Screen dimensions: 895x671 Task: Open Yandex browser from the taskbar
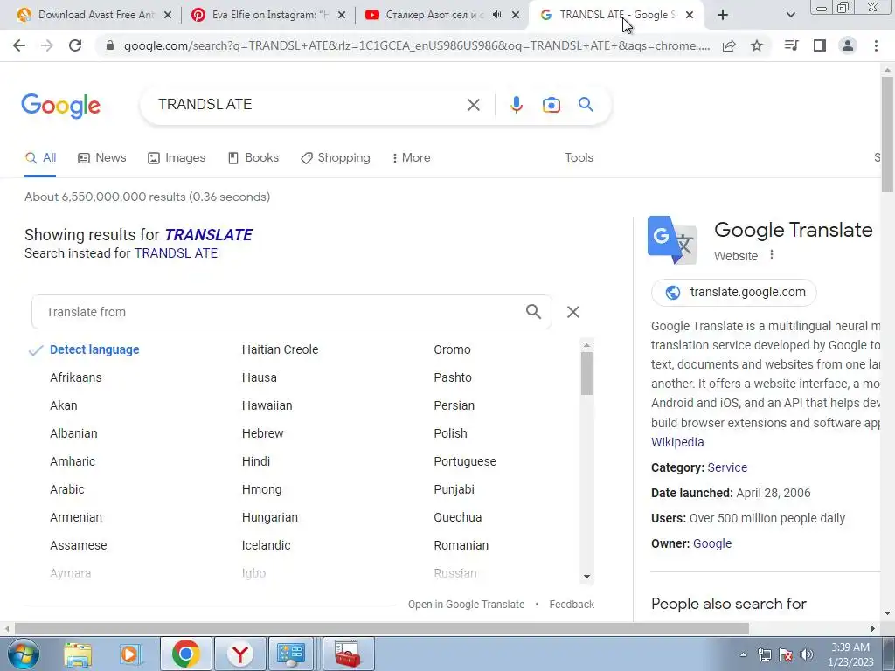(240, 654)
